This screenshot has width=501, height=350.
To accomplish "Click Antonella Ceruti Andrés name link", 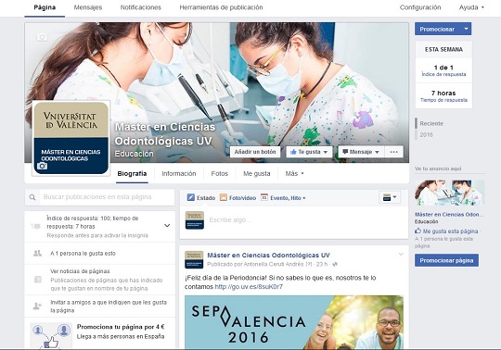I will [274, 264].
